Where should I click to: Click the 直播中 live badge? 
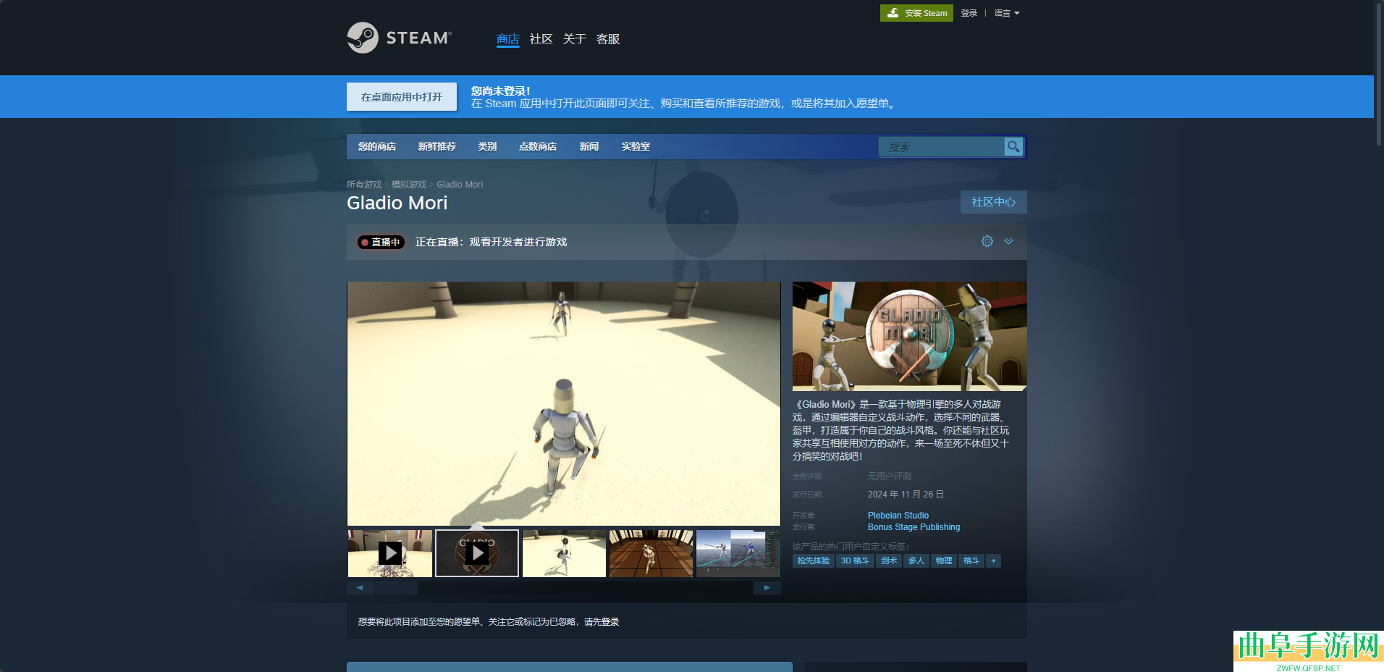[381, 242]
